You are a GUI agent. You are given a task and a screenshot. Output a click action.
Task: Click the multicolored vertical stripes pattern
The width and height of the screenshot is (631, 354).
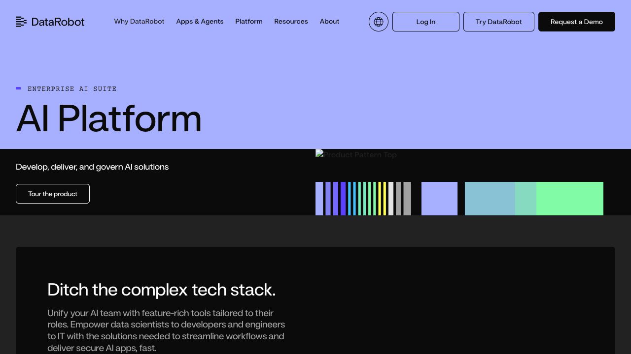click(x=363, y=199)
